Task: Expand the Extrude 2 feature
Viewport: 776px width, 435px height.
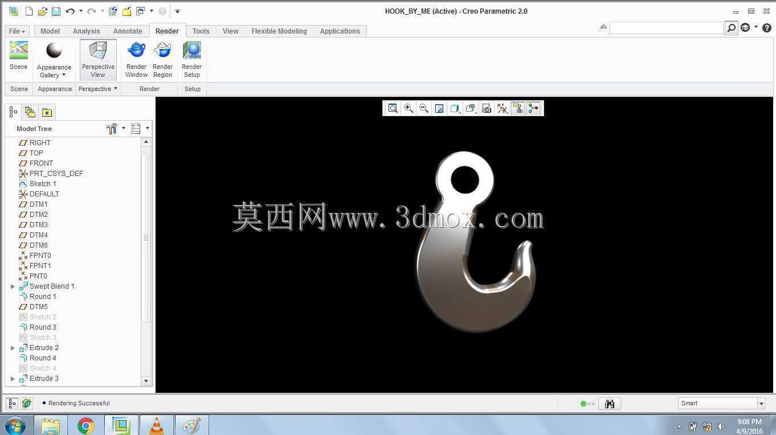Action: point(13,348)
